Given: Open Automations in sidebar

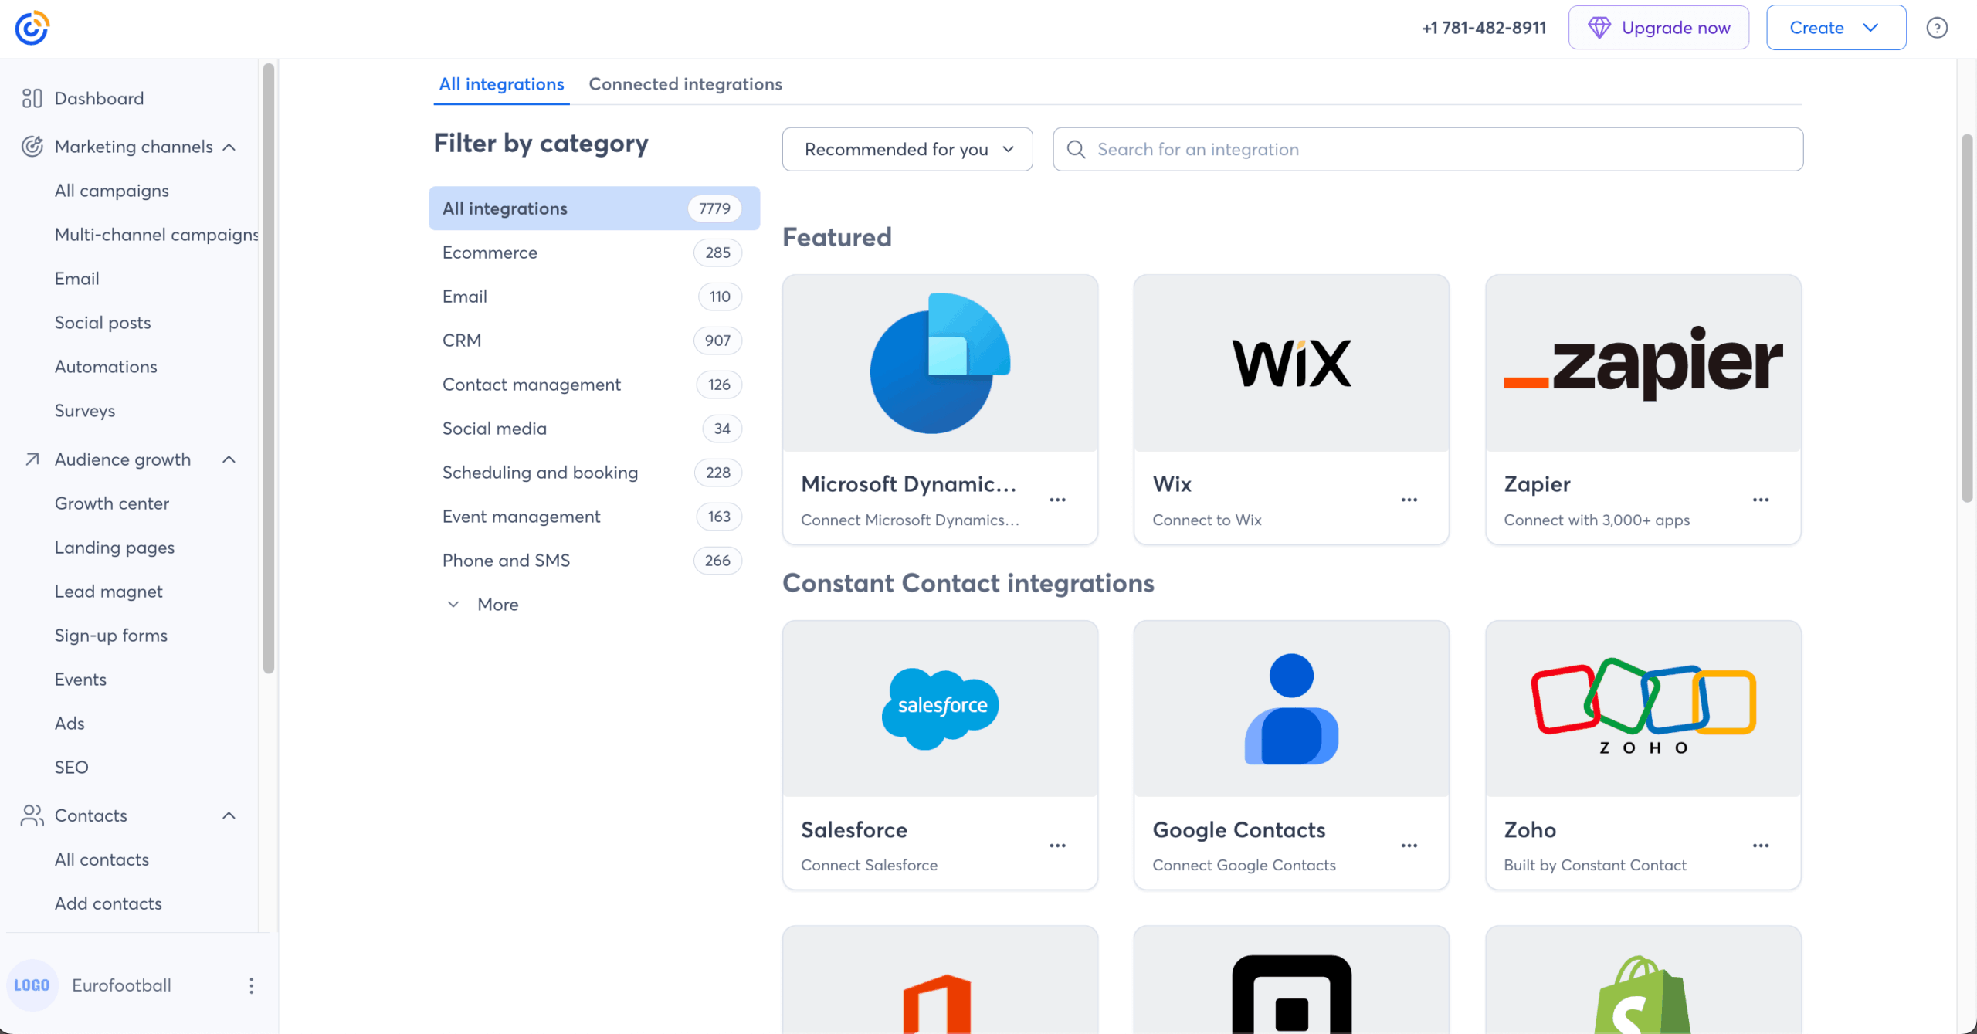Looking at the screenshot, I should coord(106,367).
